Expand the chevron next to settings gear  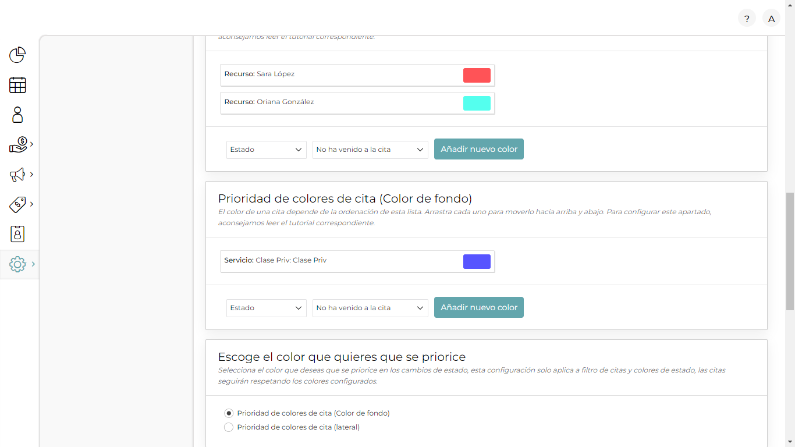click(x=33, y=264)
